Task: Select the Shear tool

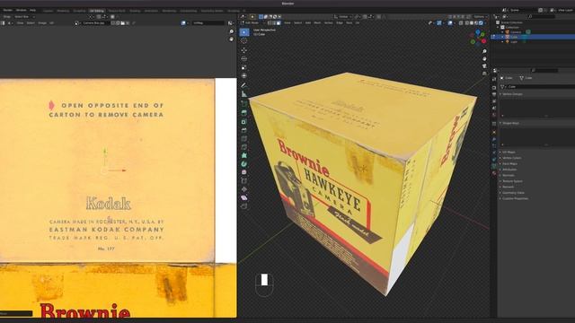Action: (x=244, y=197)
